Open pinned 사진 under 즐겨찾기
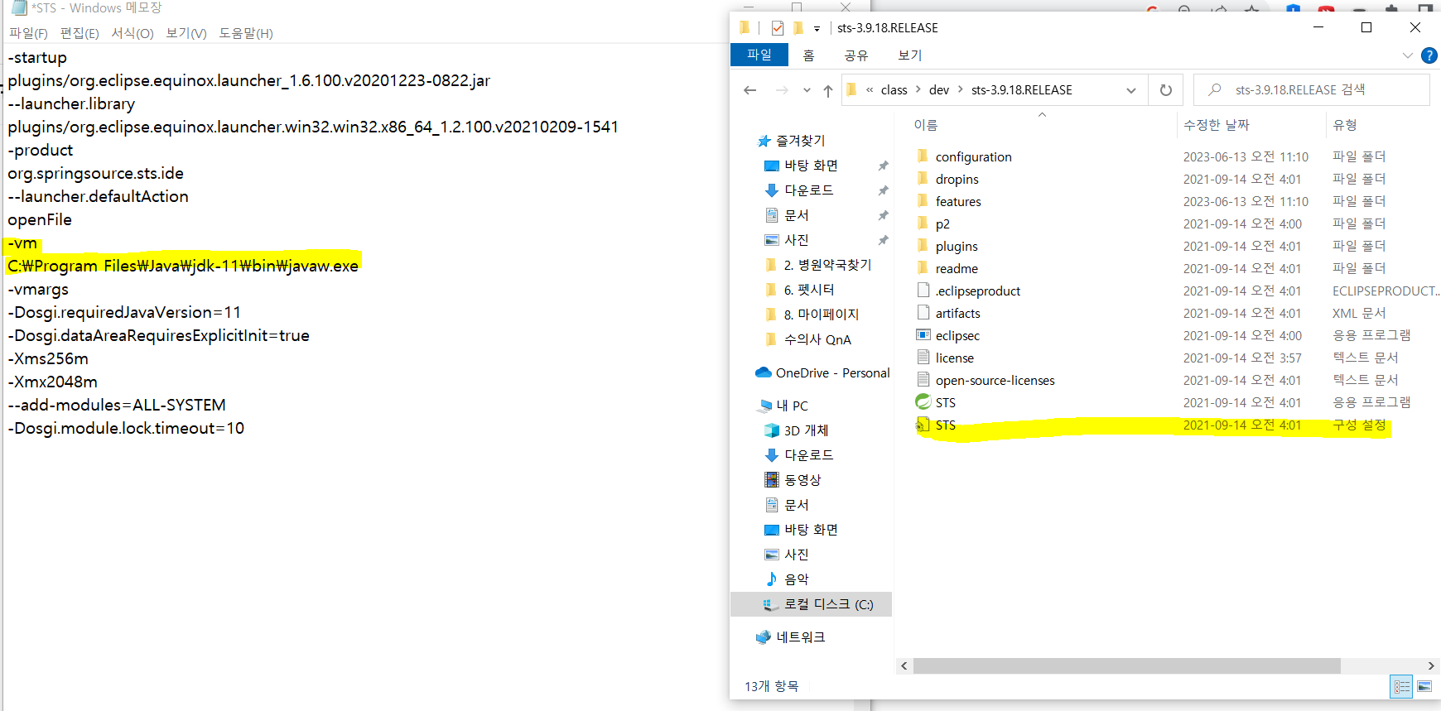The width and height of the screenshot is (1441, 711). (x=796, y=240)
